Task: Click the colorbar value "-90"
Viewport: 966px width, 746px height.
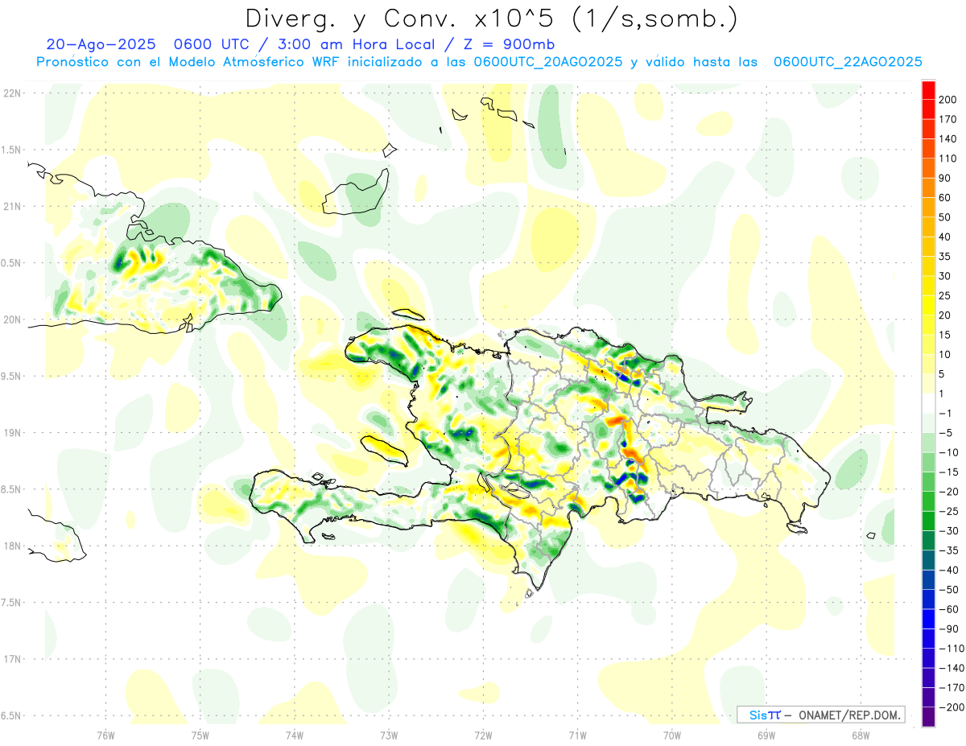Action: (948, 629)
